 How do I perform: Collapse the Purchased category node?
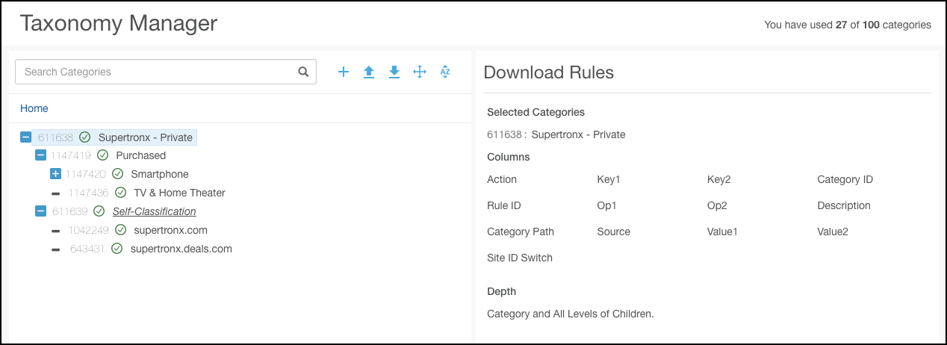pyautogui.click(x=40, y=155)
